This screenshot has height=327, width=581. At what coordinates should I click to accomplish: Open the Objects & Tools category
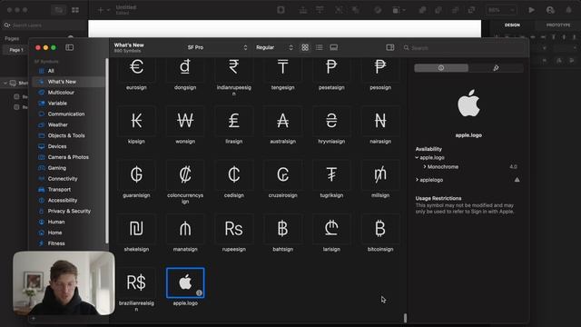(69, 135)
